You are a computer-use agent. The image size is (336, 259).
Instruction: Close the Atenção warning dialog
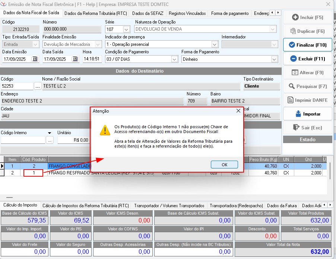(224, 164)
